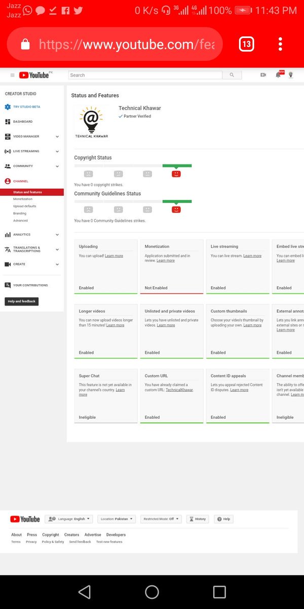Click the Try Studio Beta gear icon
The width and height of the screenshot is (304, 609).
8,107
